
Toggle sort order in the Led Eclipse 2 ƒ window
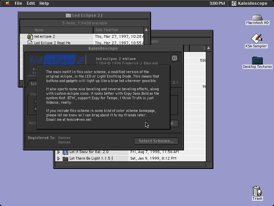[x=146, y=30]
